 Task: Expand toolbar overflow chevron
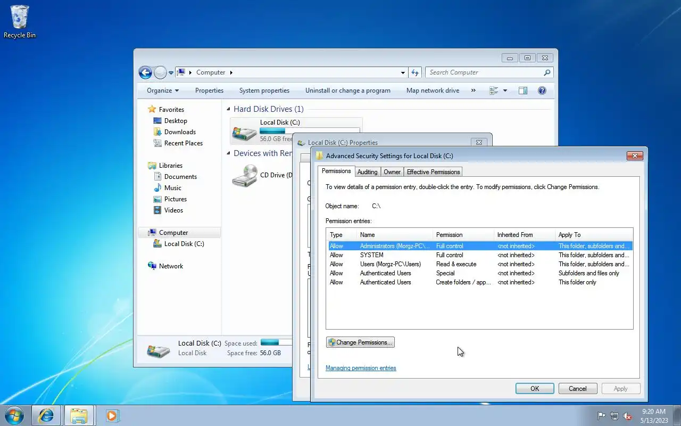coord(474,91)
